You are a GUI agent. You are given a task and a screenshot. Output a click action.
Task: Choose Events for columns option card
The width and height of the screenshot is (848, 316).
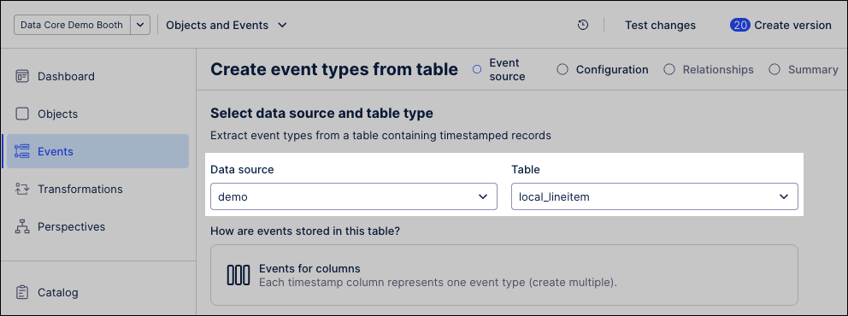point(504,275)
